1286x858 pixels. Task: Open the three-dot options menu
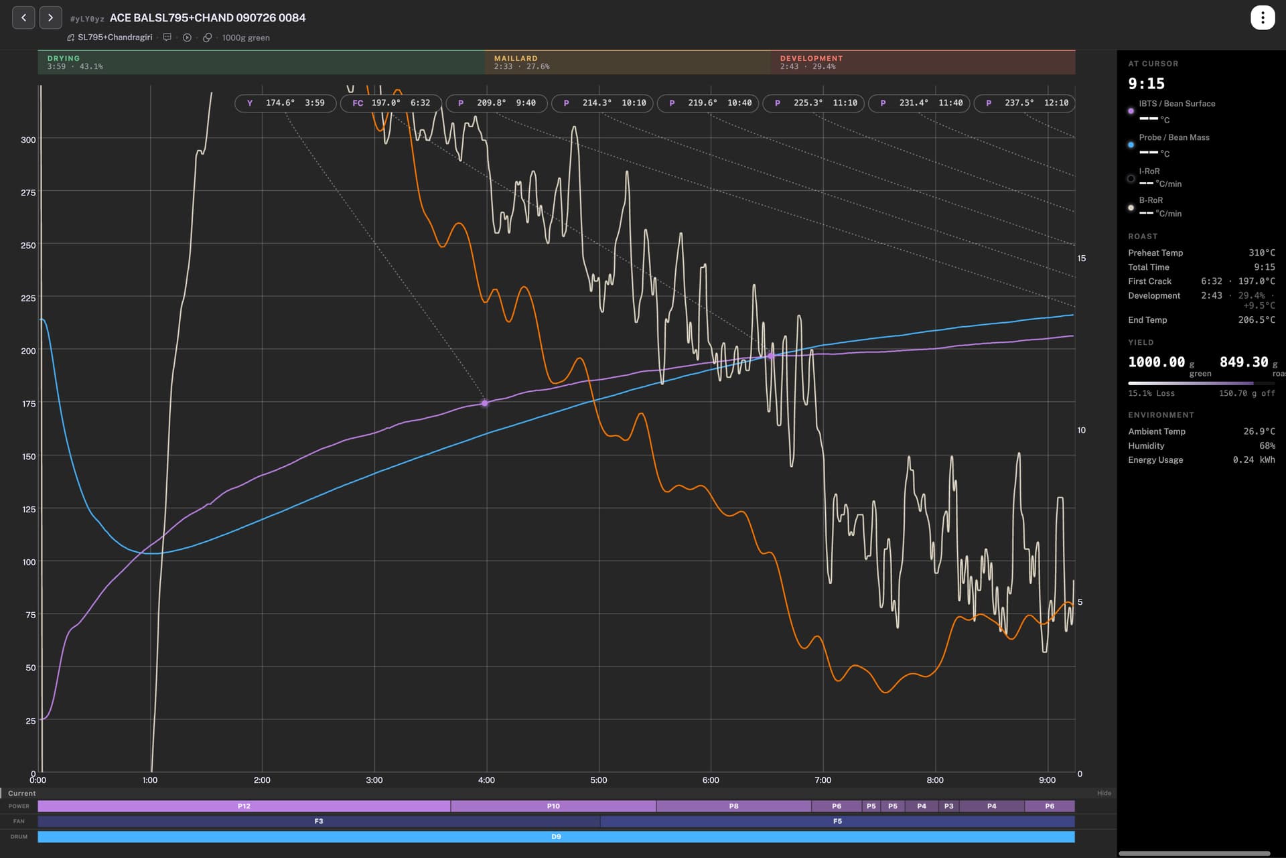(1263, 17)
